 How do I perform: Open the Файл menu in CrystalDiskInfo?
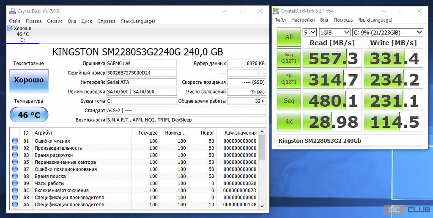click(15, 21)
